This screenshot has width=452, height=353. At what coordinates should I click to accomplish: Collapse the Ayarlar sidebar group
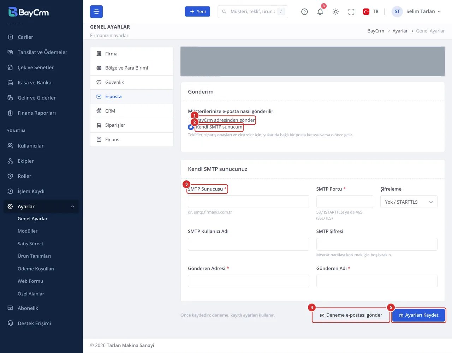click(x=41, y=207)
